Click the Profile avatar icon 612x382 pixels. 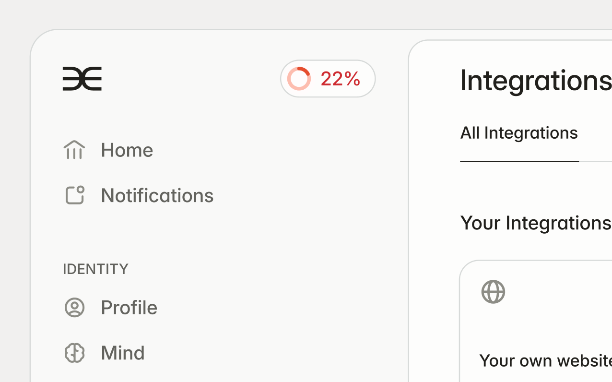[x=74, y=308]
